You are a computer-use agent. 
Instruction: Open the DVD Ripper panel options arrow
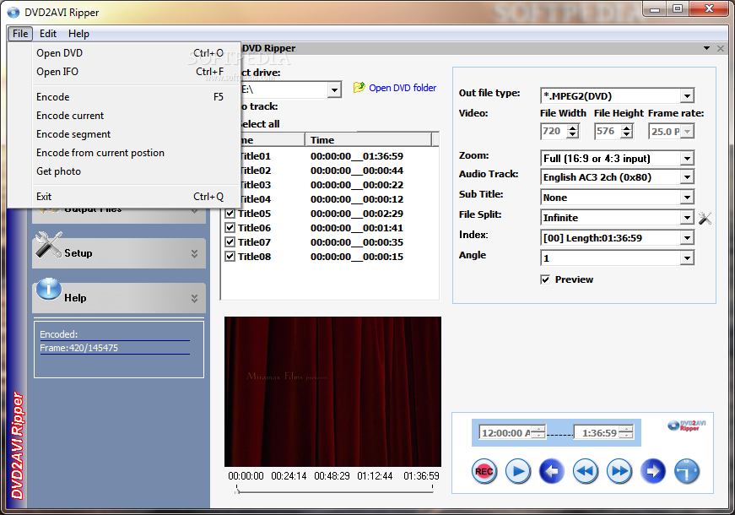(706, 48)
